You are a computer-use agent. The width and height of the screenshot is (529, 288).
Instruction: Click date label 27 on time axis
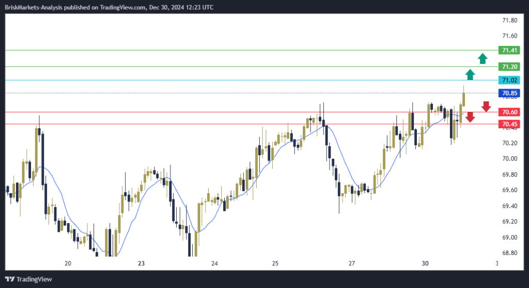352,264
